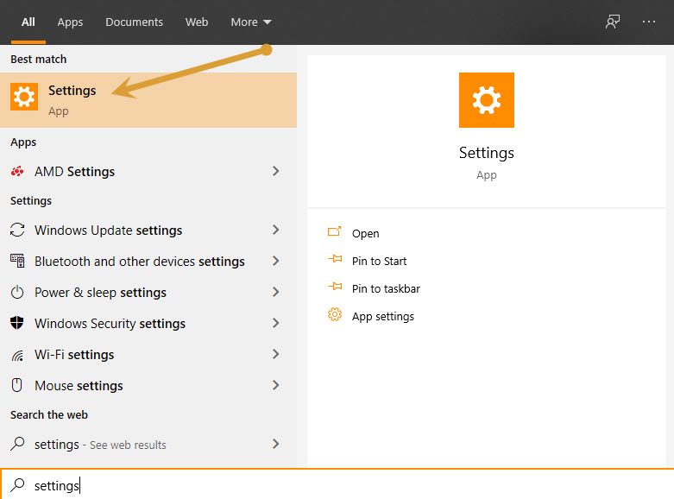Expand AMD Settings result chevron
Viewport: 674px width, 499px height.
pos(275,171)
